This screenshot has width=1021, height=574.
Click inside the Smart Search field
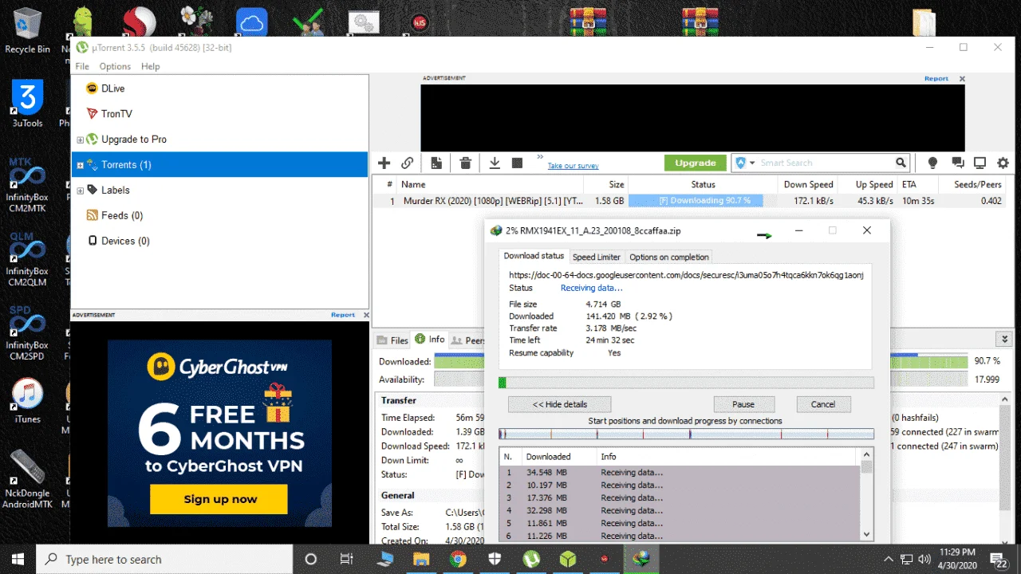click(825, 163)
